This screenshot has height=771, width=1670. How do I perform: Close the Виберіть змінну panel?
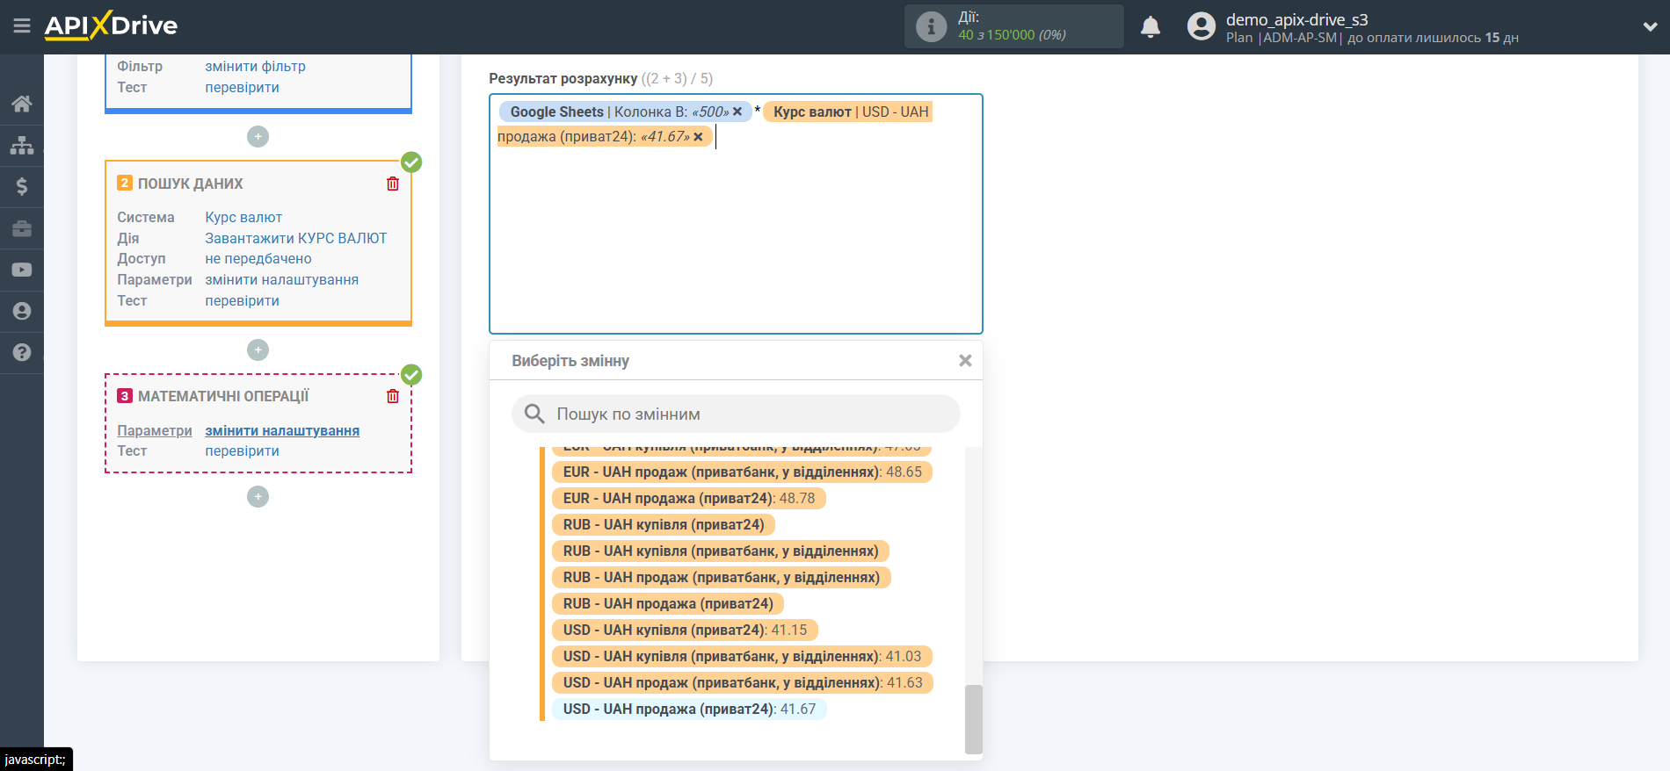click(965, 361)
